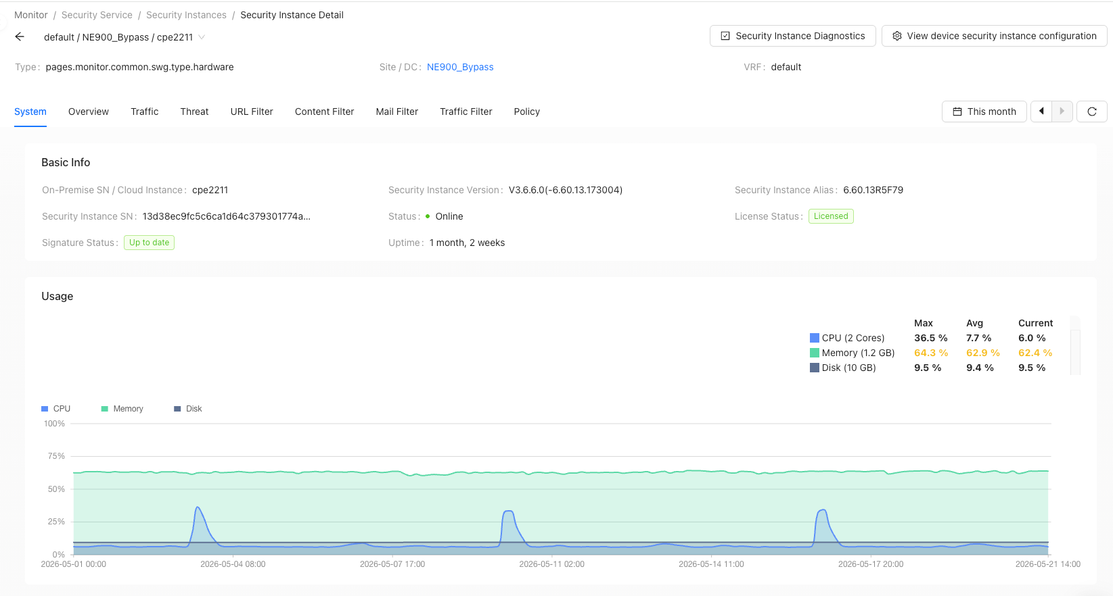Click the gear icon in configuration button
Image resolution: width=1113 pixels, height=596 pixels.
[897, 36]
